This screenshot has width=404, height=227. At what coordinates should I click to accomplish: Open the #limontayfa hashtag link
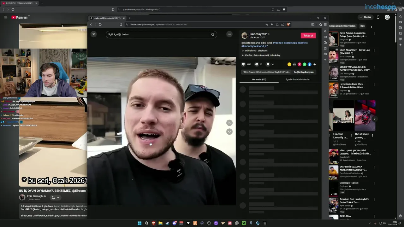coord(248,46)
